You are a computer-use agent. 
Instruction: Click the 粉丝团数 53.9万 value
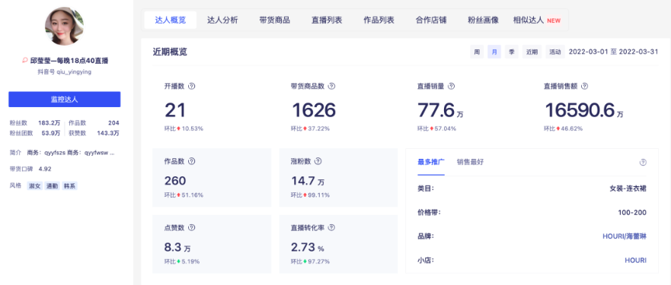coord(51,133)
